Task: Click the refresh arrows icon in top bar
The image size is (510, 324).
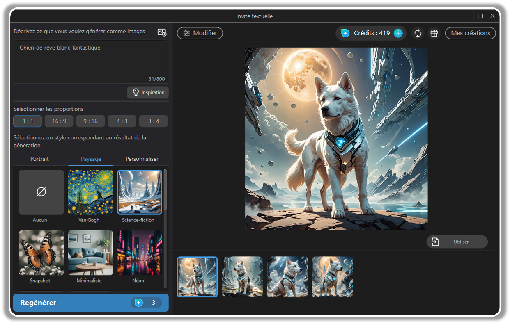Action: click(x=418, y=33)
